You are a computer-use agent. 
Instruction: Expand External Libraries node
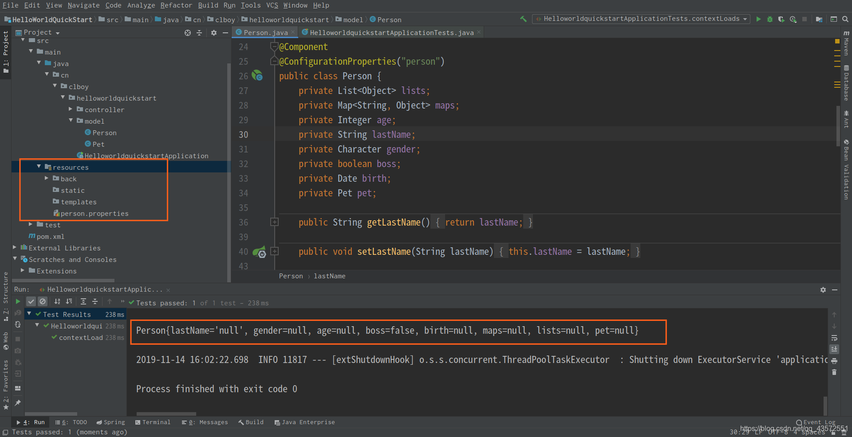[x=15, y=247]
